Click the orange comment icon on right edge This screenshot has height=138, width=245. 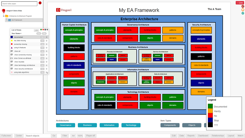[x=243, y=10]
